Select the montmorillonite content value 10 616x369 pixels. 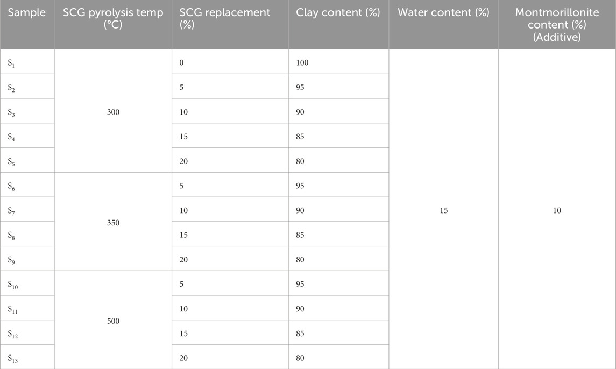[557, 211]
